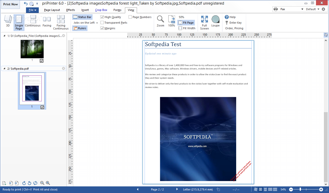This screenshot has height=193, width=329.
Task: Open the Page Layout tab
Action: pos(52,10)
